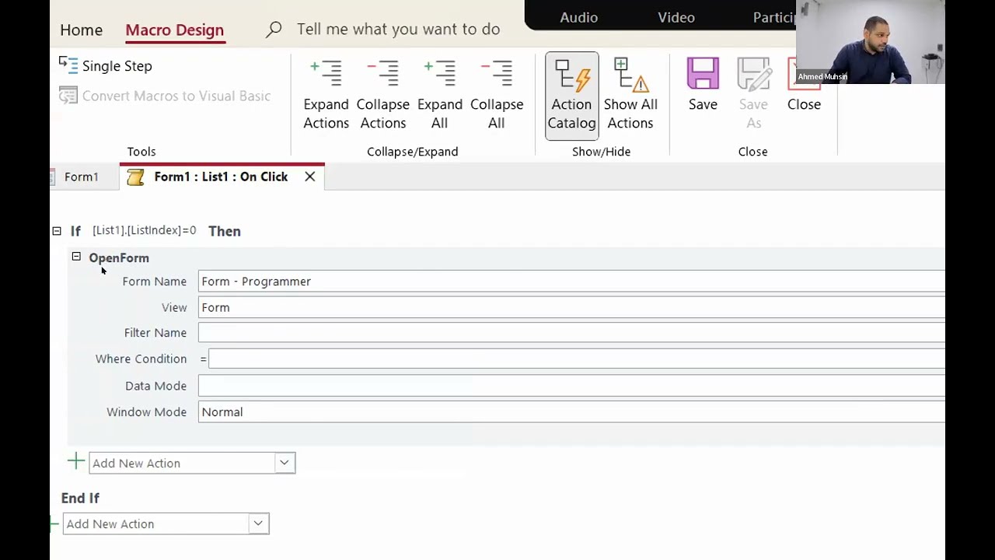Screen dimensions: 995x560
Task: Click the Then keyword
Action: (225, 231)
